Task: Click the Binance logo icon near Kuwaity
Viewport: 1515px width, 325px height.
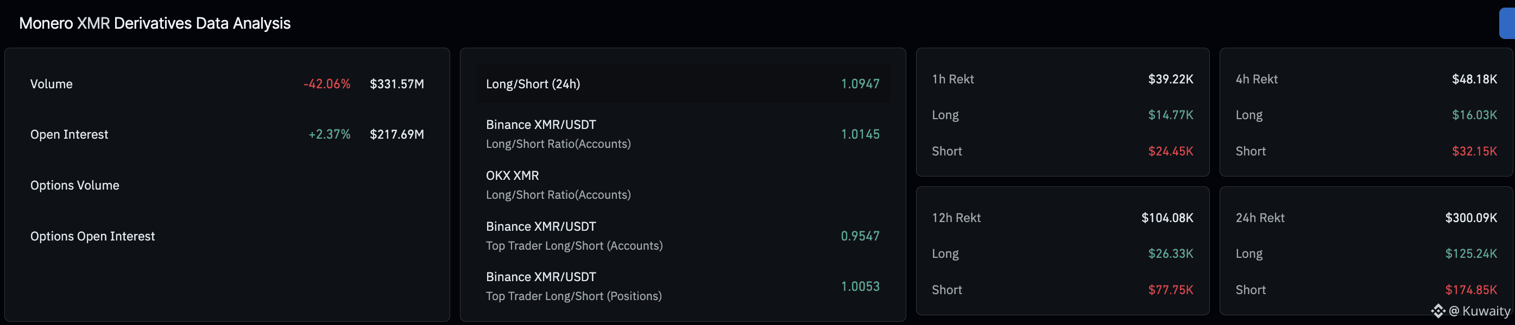Action: pyautogui.click(x=1438, y=311)
